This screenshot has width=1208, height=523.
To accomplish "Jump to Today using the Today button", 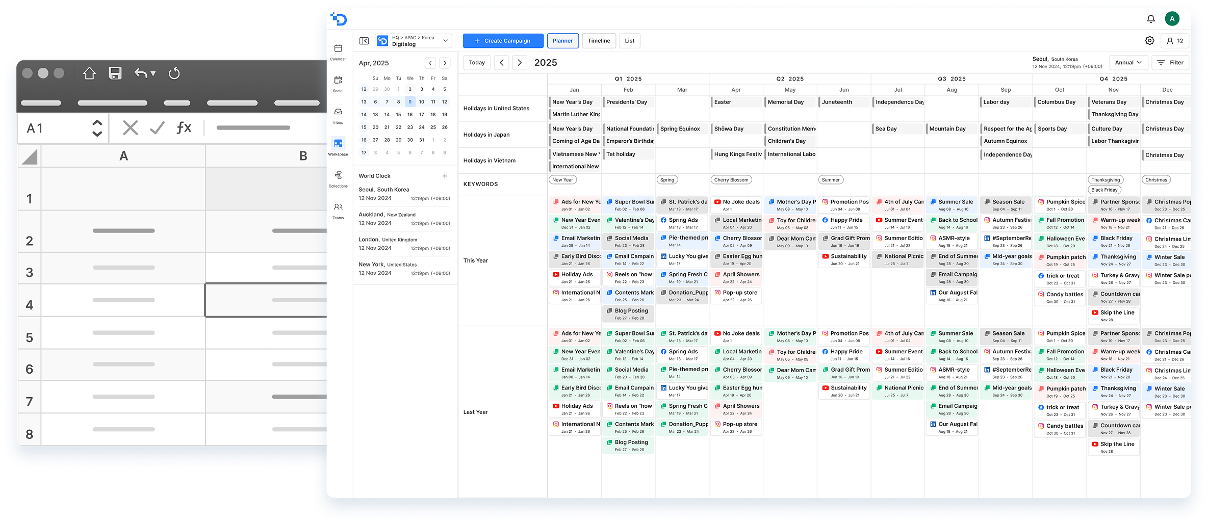I will 477,62.
